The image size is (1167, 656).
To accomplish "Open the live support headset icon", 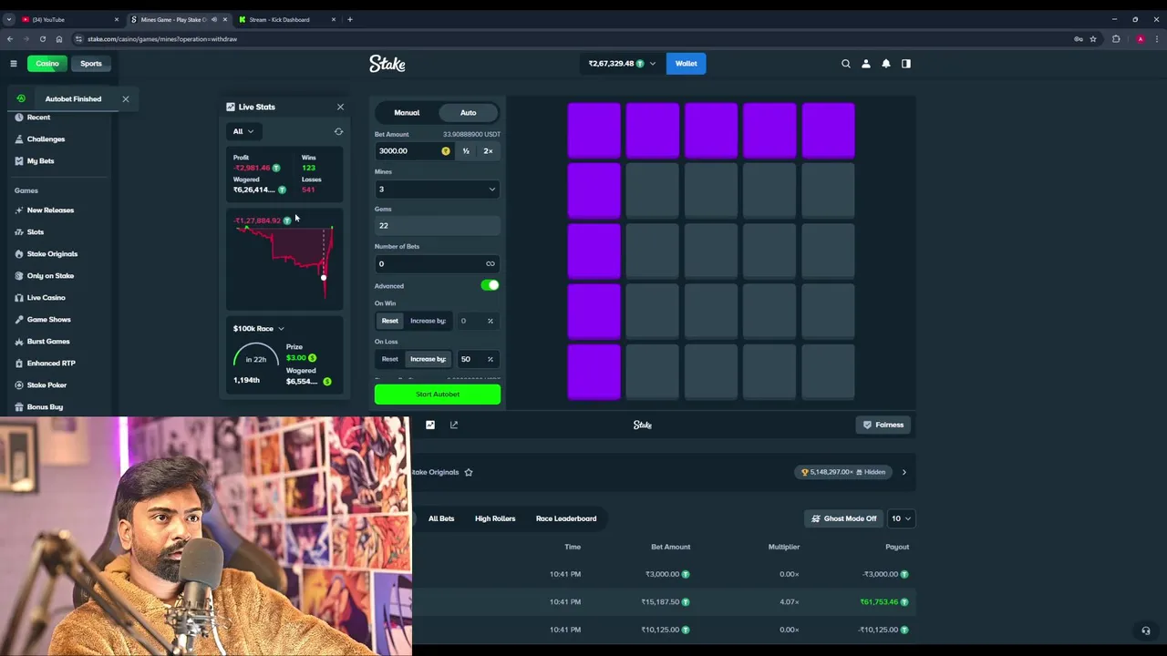I will coord(1146,630).
